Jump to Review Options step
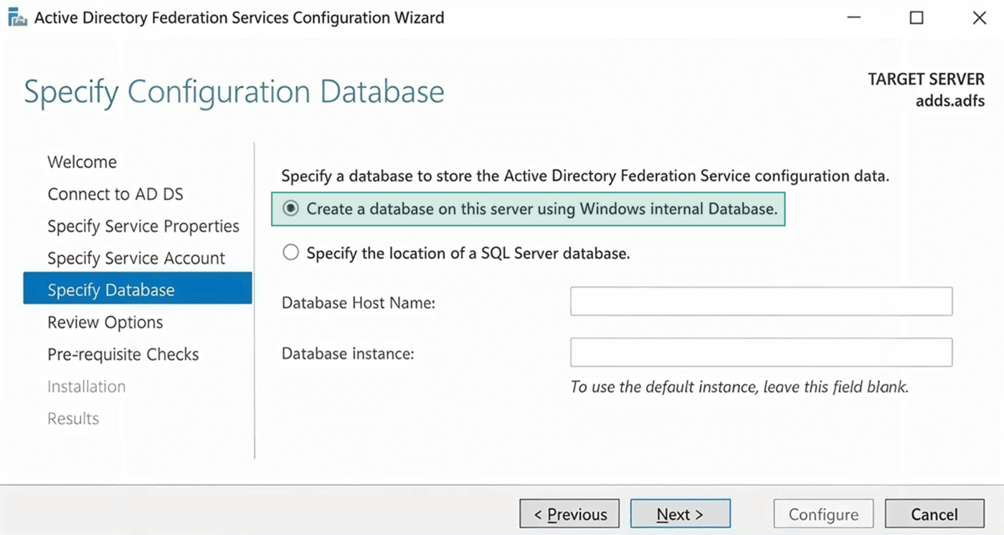The height and width of the screenshot is (535, 1004). pyautogui.click(x=105, y=323)
